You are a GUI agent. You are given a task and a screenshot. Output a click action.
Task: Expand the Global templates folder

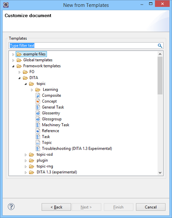[x=13, y=60]
